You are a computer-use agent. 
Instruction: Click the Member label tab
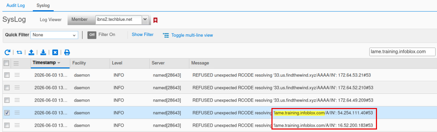pyautogui.click(x=79, y=20)
